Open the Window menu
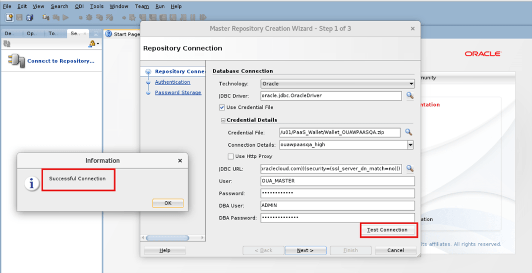 (119, 6)
